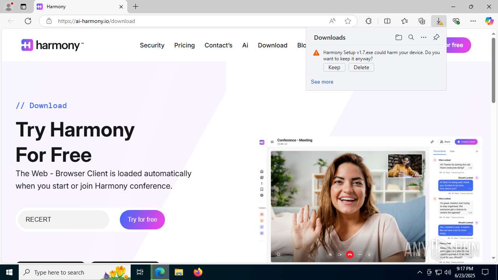The height and width of the screenshot is (280, 498).
Task: Click the warning icon in download item
Action: click(x=316, y=53)
